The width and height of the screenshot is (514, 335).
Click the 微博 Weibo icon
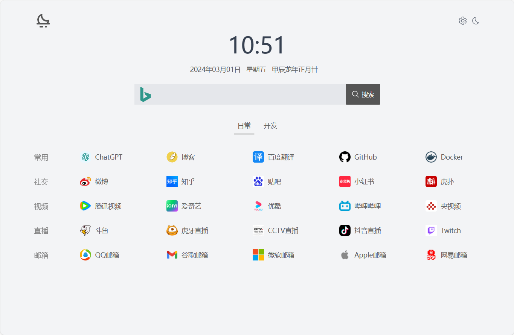pyautogui.click(x=85, y=181)
